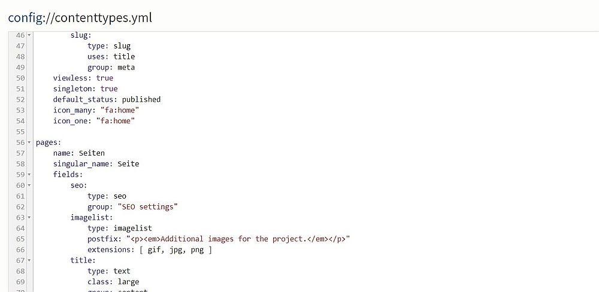Place cursor on 'singular_name: Seite' line
This screenshot has width=599, height=292.
click(x=96, y=164)
